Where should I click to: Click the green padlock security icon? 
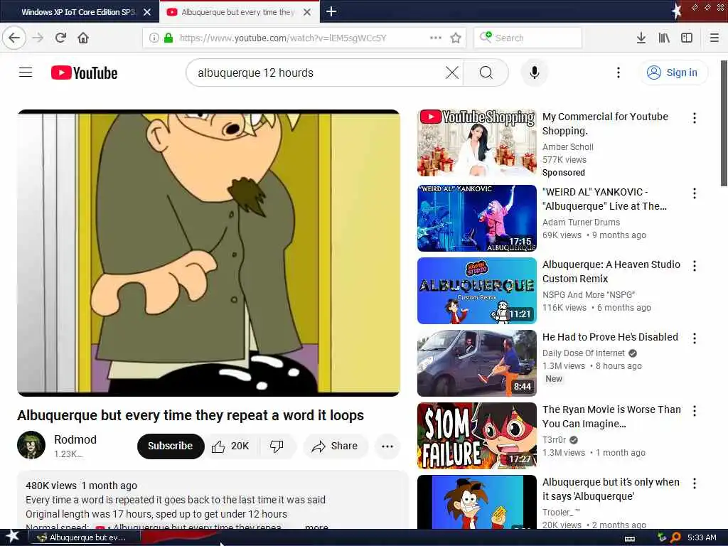pyautogui.click(x=168, y=38)
